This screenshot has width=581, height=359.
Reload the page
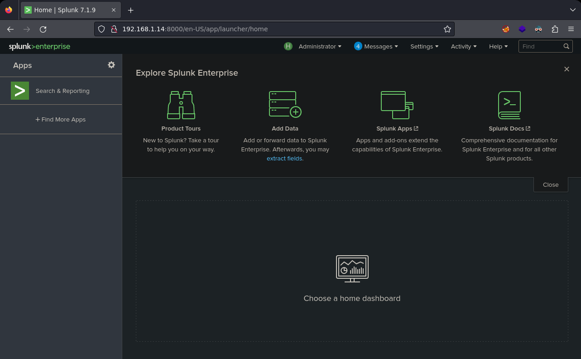tap(43, 29)
